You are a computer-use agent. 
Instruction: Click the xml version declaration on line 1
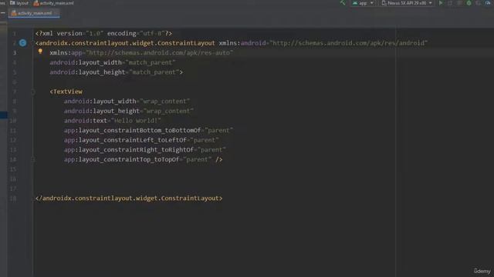(103, 33)
